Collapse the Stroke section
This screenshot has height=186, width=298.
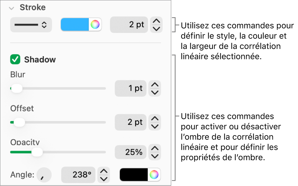[12, 8]
